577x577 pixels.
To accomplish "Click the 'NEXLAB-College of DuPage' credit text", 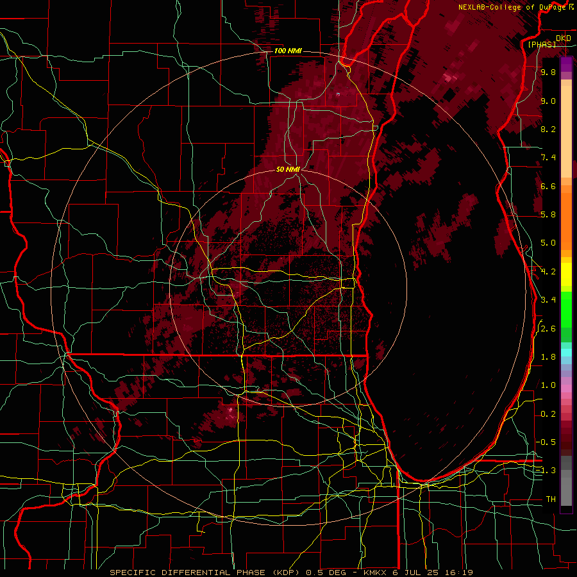I will (512, 7).
